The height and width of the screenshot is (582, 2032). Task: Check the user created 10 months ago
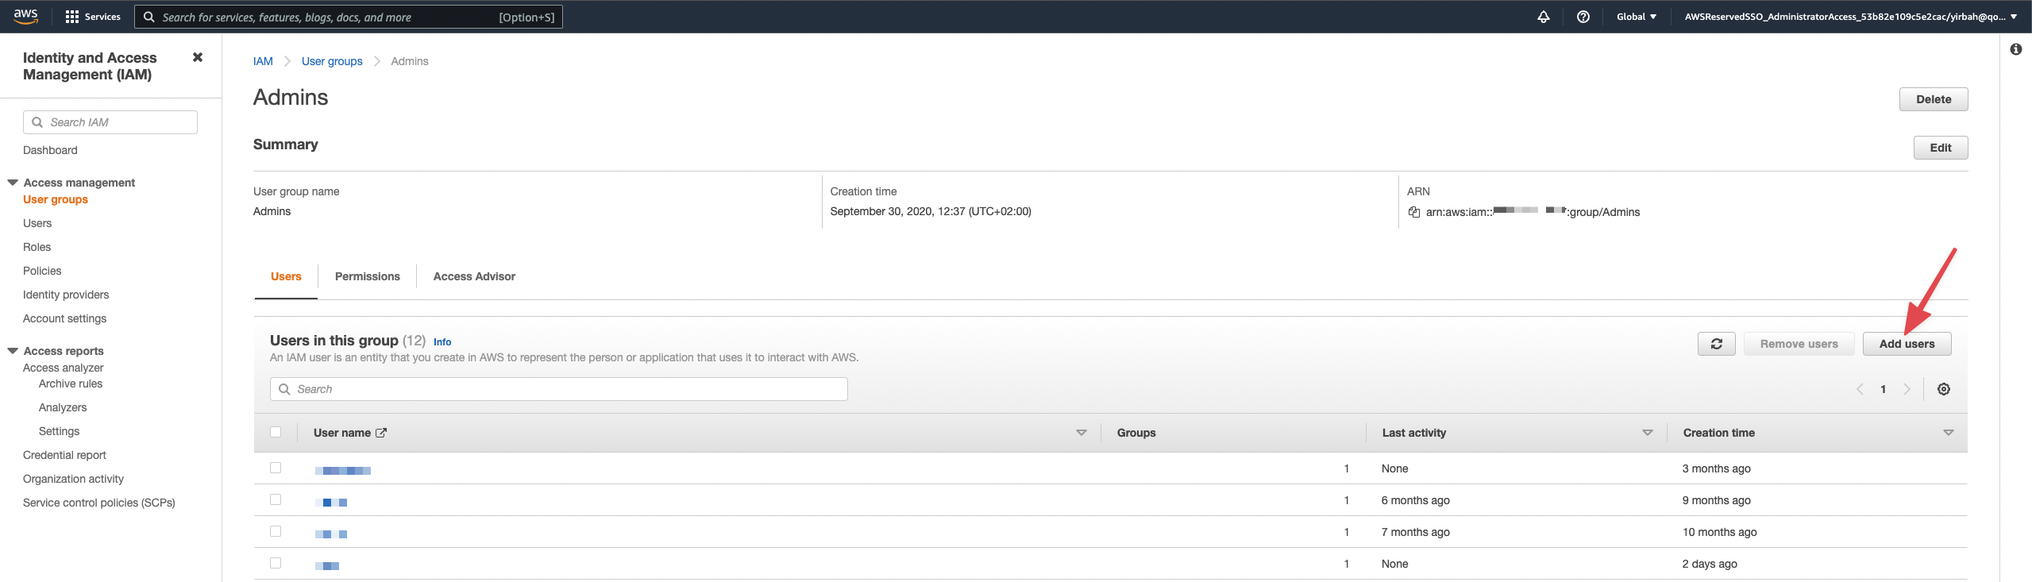point(276,531)
